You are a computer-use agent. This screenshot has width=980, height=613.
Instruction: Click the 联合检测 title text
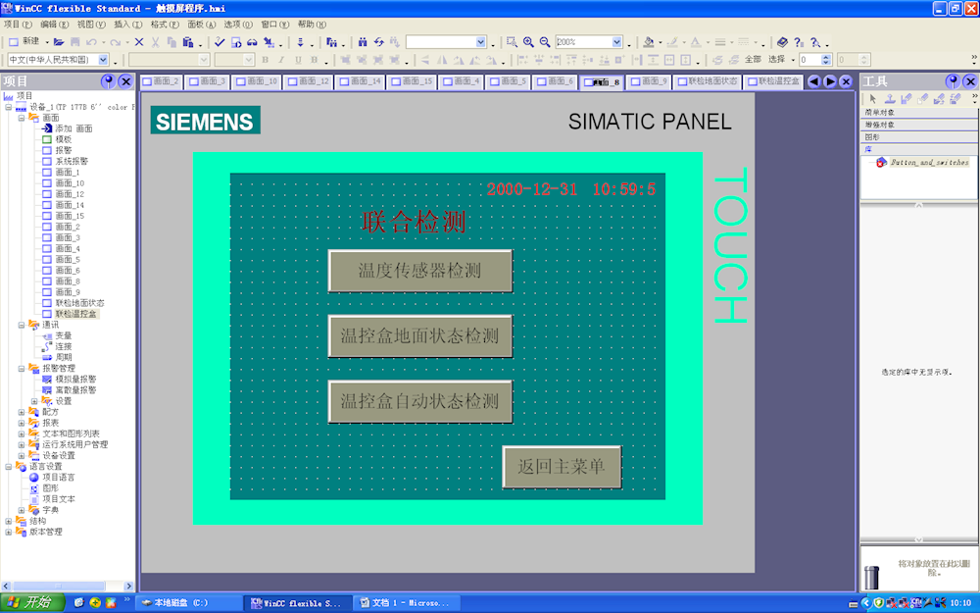point(414,222)
